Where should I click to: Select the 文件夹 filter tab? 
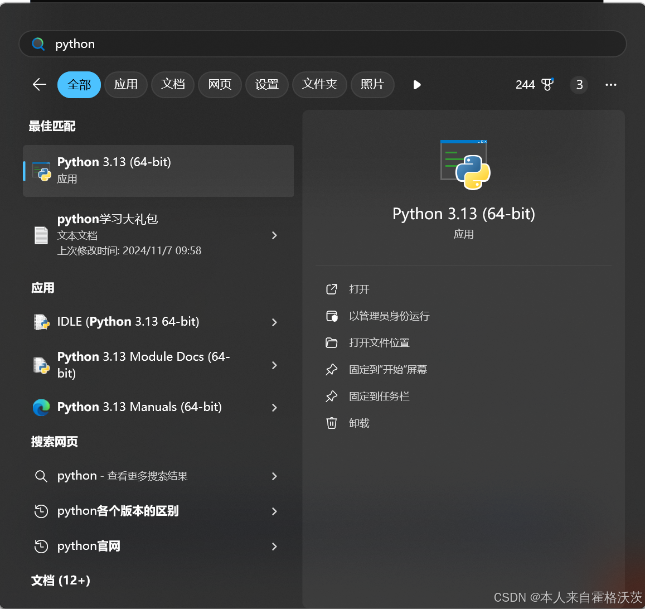pos(319,85)
